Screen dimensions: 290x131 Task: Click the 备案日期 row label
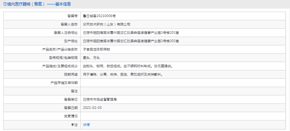pyautogui.click(x=71, y=108)
